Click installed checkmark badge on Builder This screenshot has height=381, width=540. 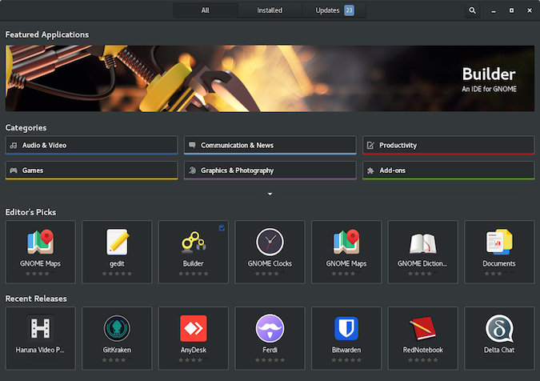pos(222,228)
